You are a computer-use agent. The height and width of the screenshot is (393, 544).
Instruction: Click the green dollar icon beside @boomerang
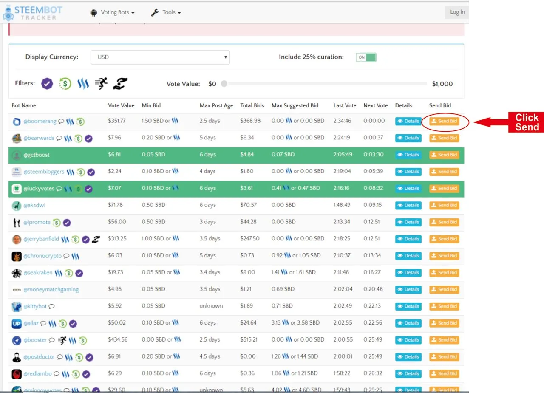point(80,122)
